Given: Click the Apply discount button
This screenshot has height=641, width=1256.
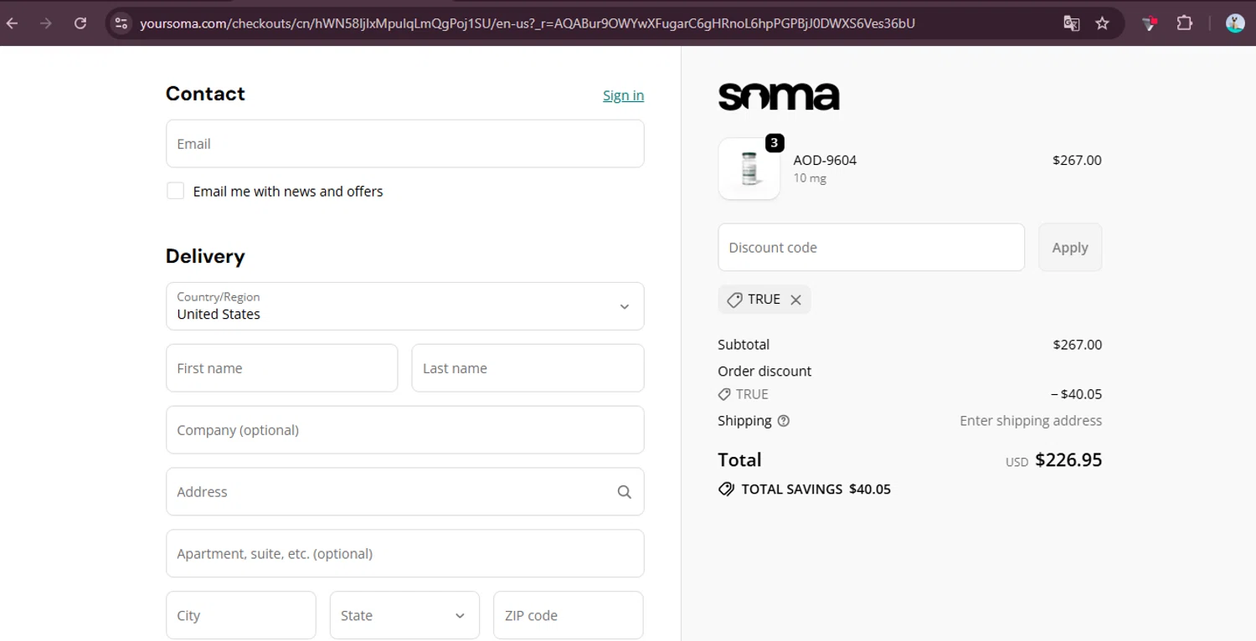Looking at the screenshot, I should coord(1070,247).
